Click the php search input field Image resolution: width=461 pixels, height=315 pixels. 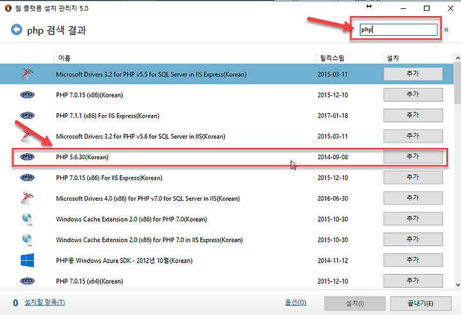pyautogui.click(x=398, y=29)
